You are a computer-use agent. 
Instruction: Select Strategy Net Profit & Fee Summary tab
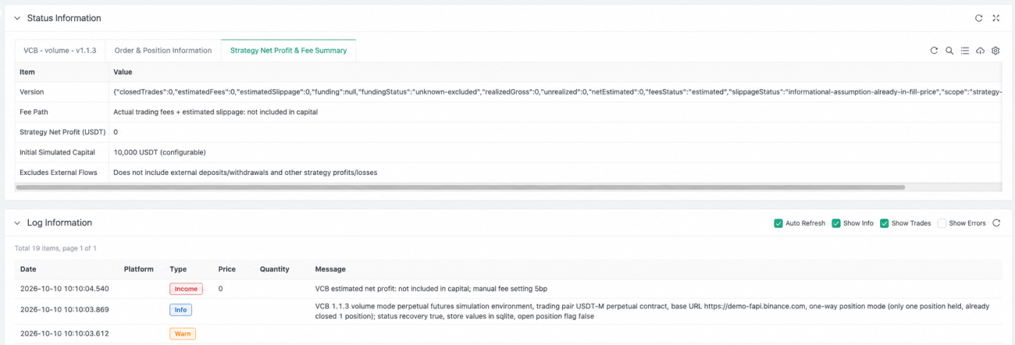tap(288, 51)
